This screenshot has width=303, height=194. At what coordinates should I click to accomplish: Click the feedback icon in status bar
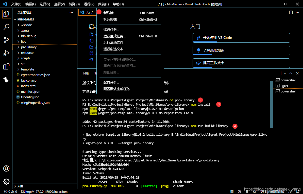pos(290,191)
